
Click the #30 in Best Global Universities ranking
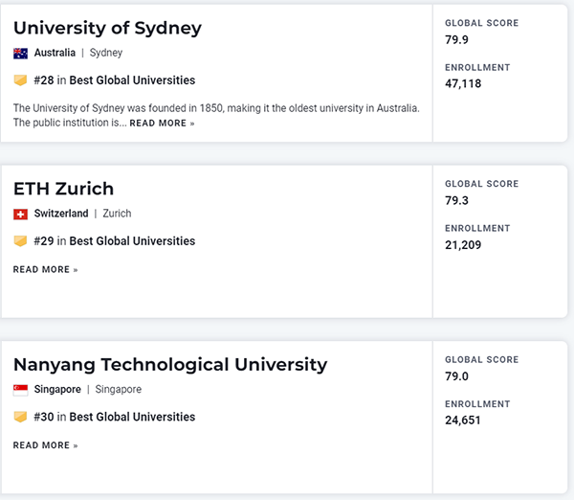[x=114, y=418]
